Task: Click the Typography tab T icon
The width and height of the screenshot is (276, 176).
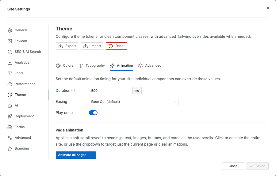Action: pyautogui.click(x=81, y=66)
